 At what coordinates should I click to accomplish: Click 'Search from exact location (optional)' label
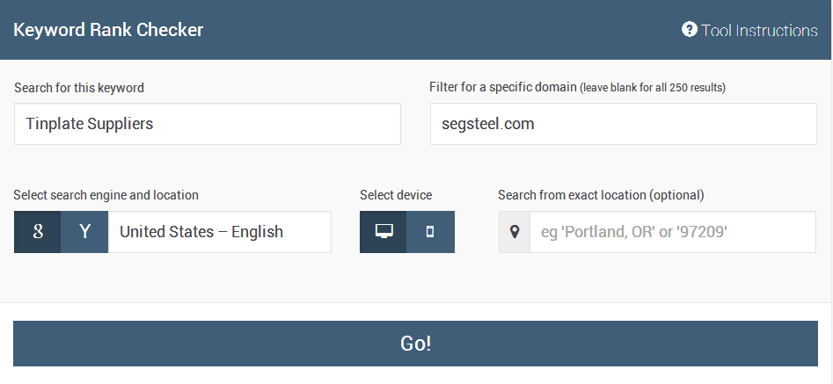click(601, 195)
